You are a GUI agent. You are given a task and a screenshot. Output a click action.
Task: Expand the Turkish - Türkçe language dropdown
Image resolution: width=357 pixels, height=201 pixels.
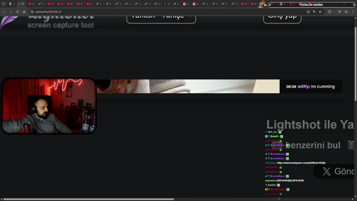coord(161,19)
